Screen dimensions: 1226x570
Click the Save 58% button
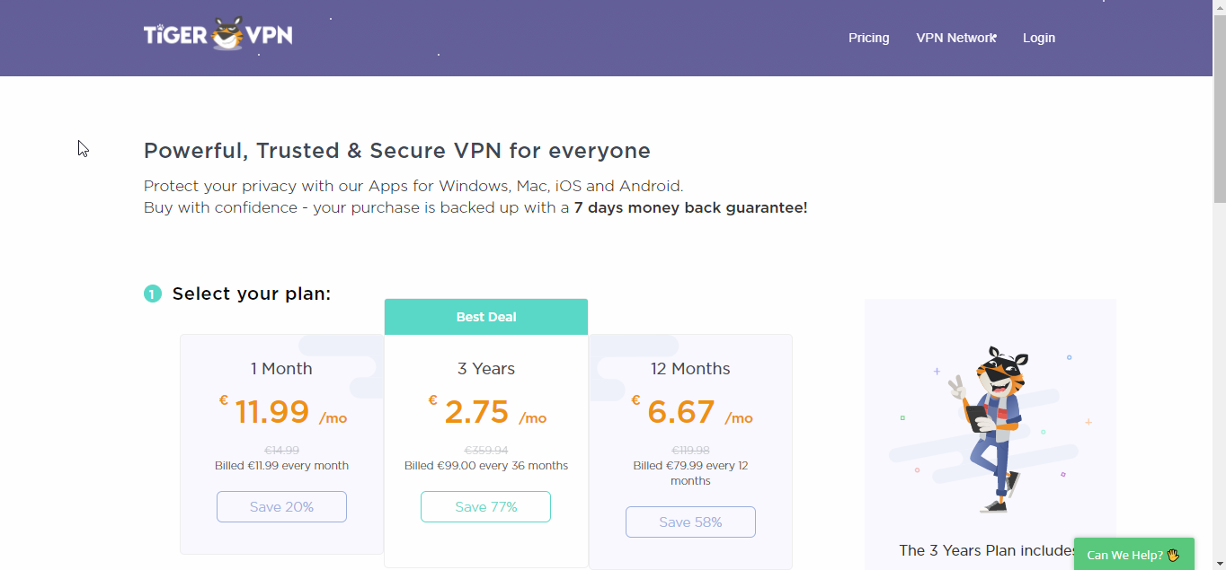690,522
